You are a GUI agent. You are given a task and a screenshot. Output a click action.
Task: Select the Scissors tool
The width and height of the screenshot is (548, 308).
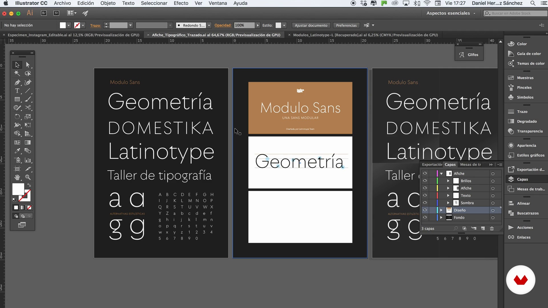point(28,108)
